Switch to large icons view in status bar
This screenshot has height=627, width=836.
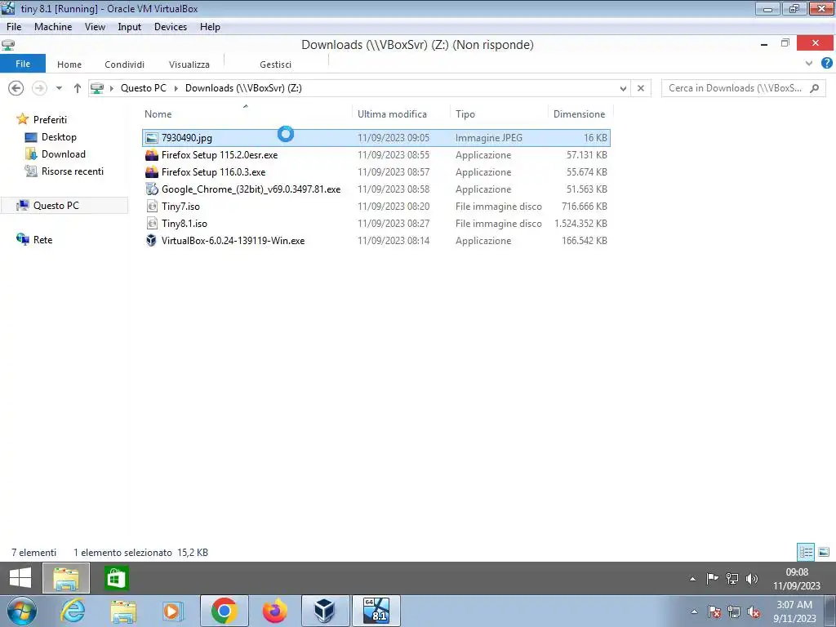pyautogui.click(x=824, y=553)
